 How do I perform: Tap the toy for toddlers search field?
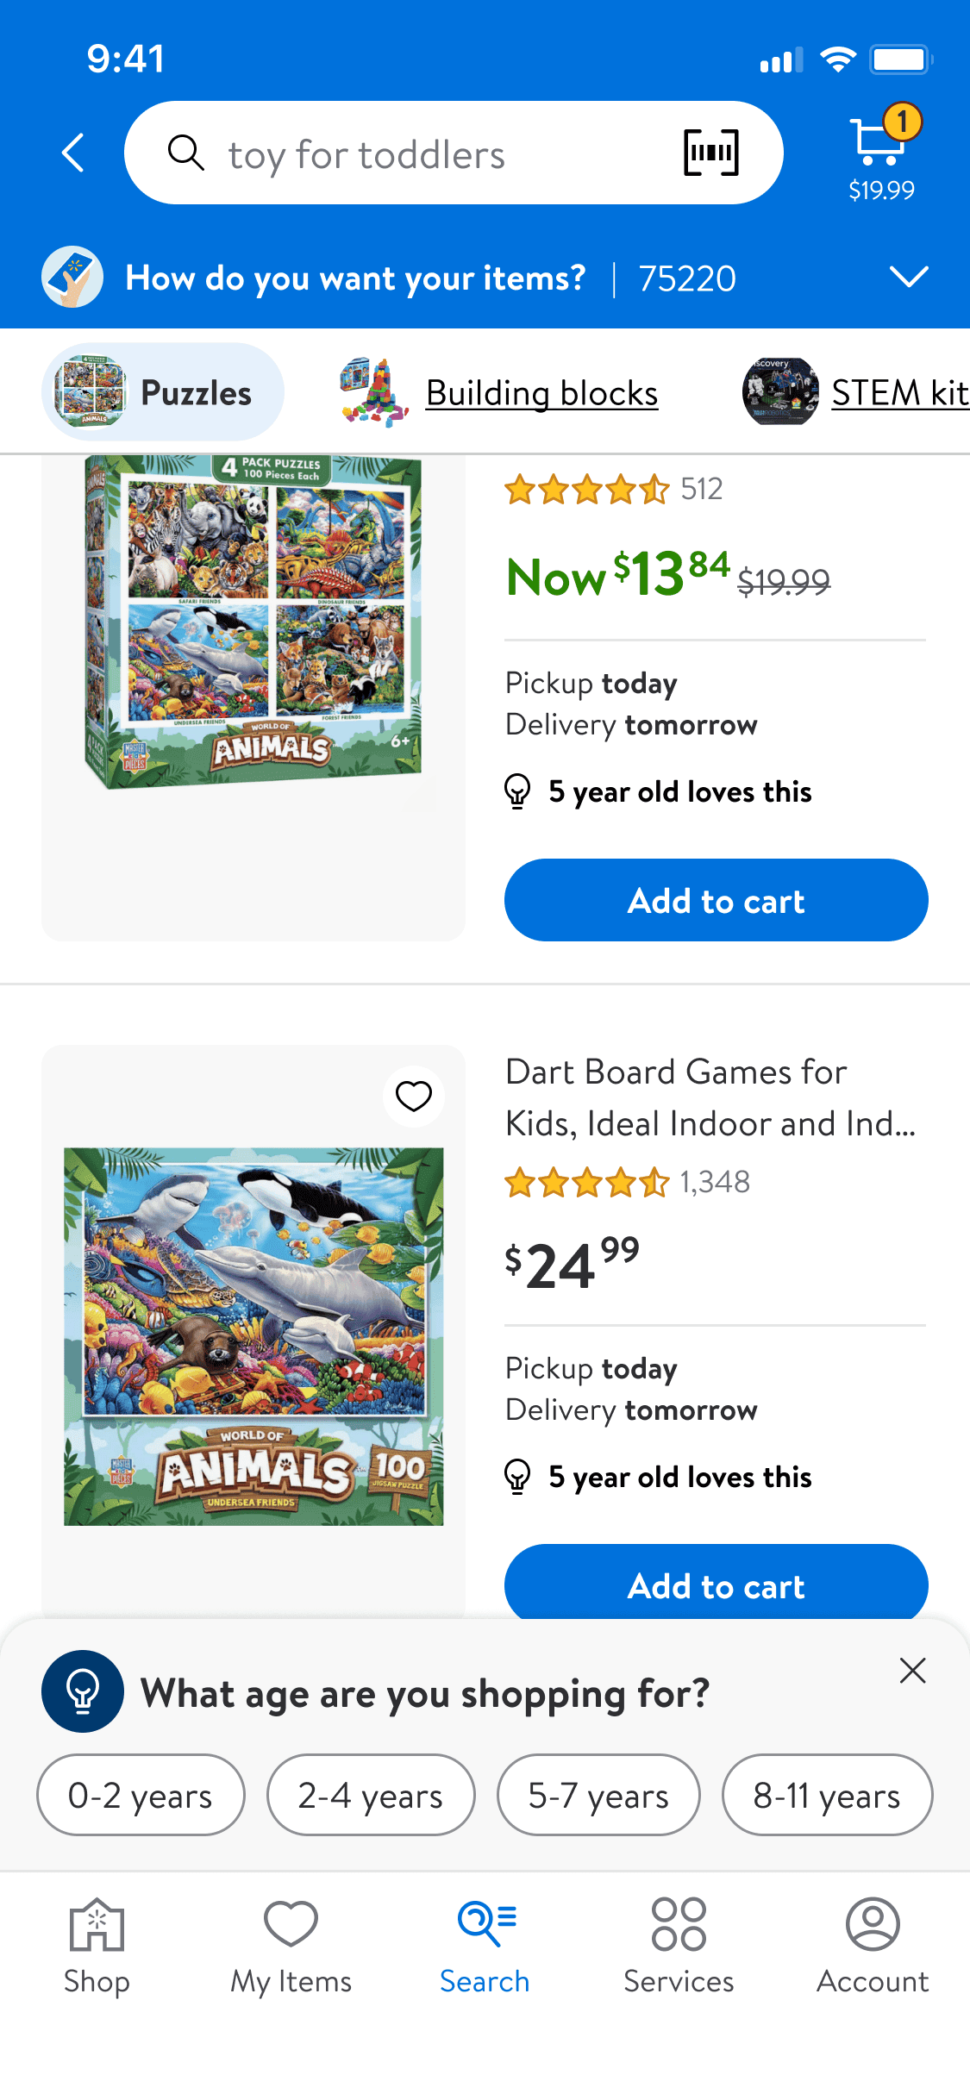coord(431,155)
